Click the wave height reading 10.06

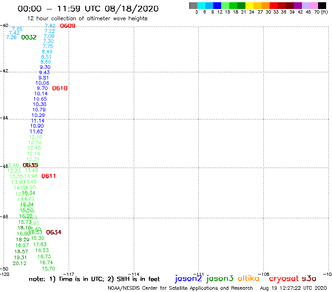(42, 83)
